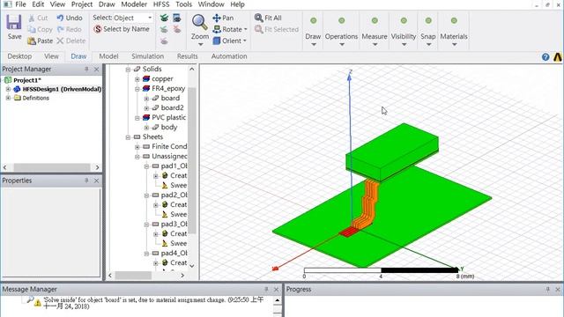Pin the Message Manager panel

pos(266,289)
